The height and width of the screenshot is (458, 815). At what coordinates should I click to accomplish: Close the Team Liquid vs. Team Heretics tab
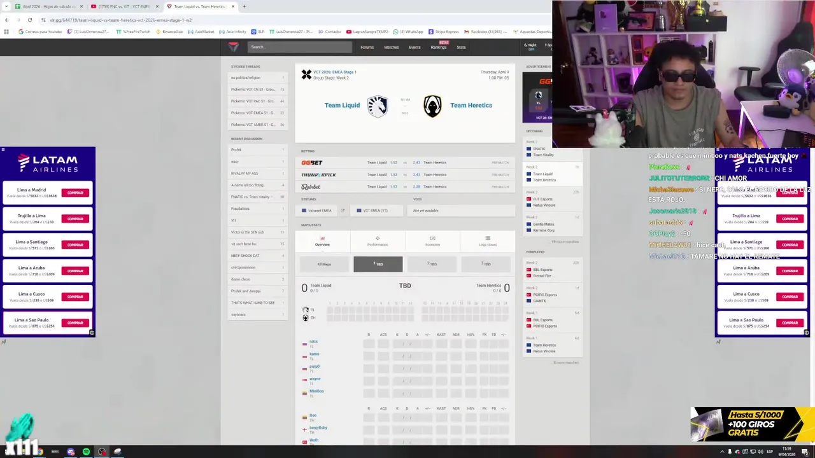tap(233, 6)
